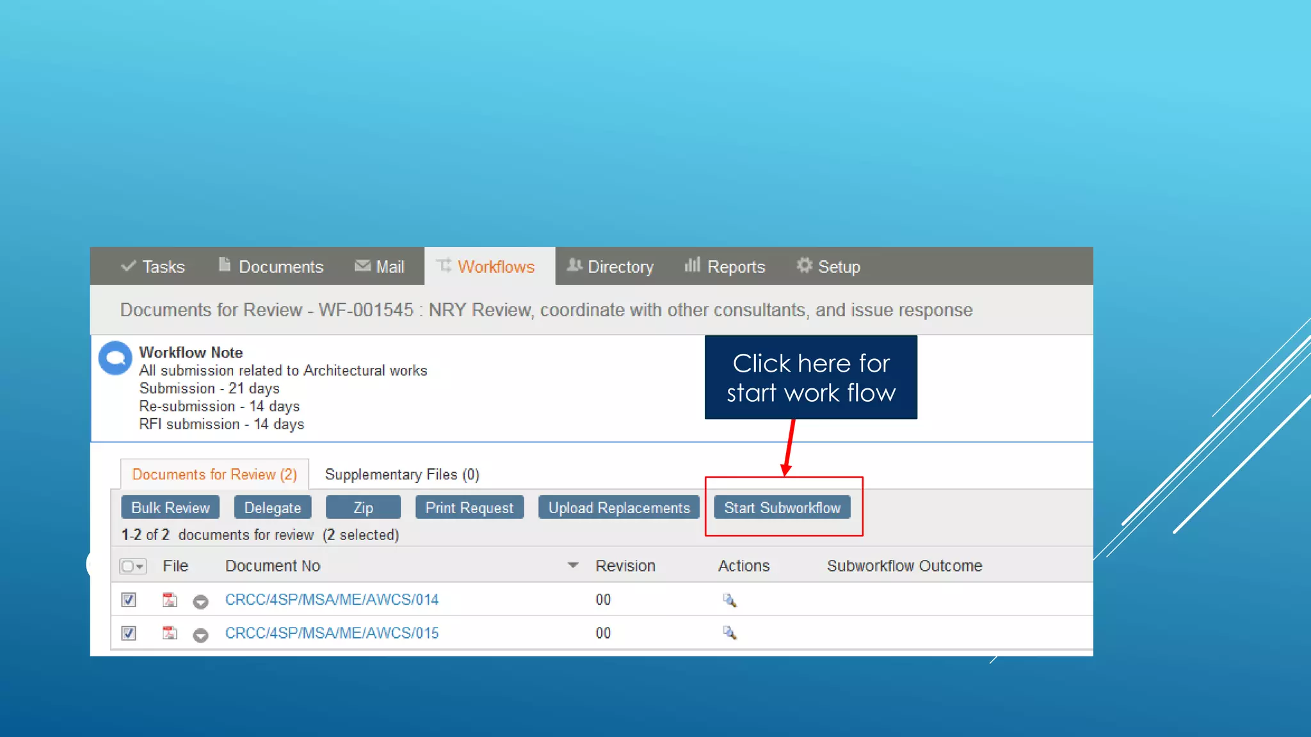
Task: Switch to Supplementary Files tab
Action: pyautogui.click(x=401, y=474)
